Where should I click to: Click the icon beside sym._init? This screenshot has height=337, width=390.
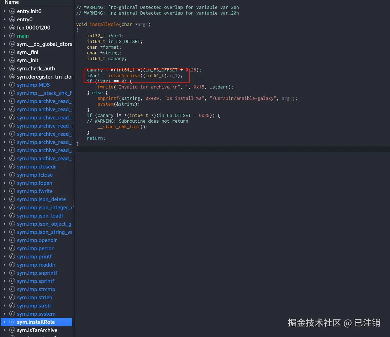click(12, 60)
